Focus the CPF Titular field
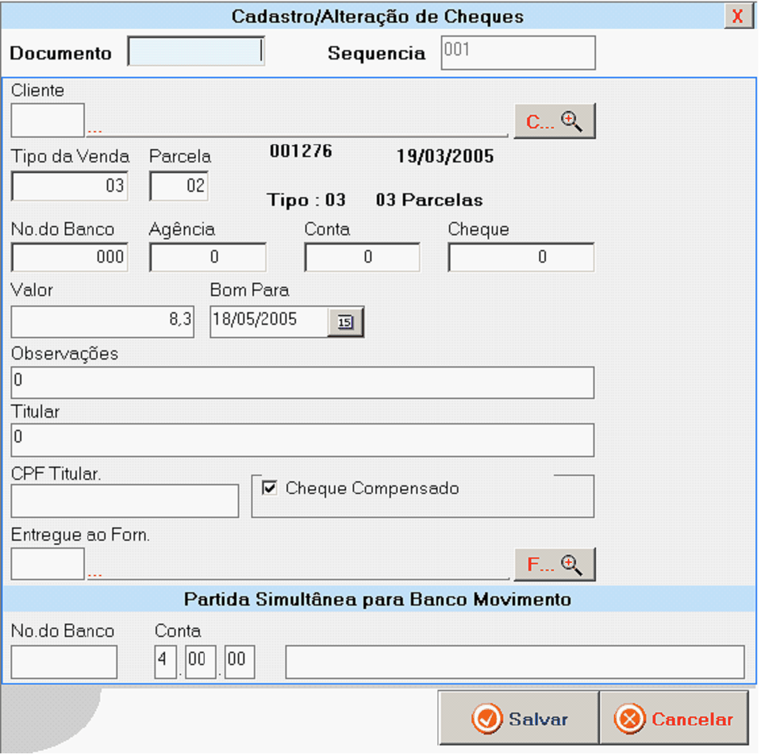This screenshot has height=754, width=759. point(124,501)
